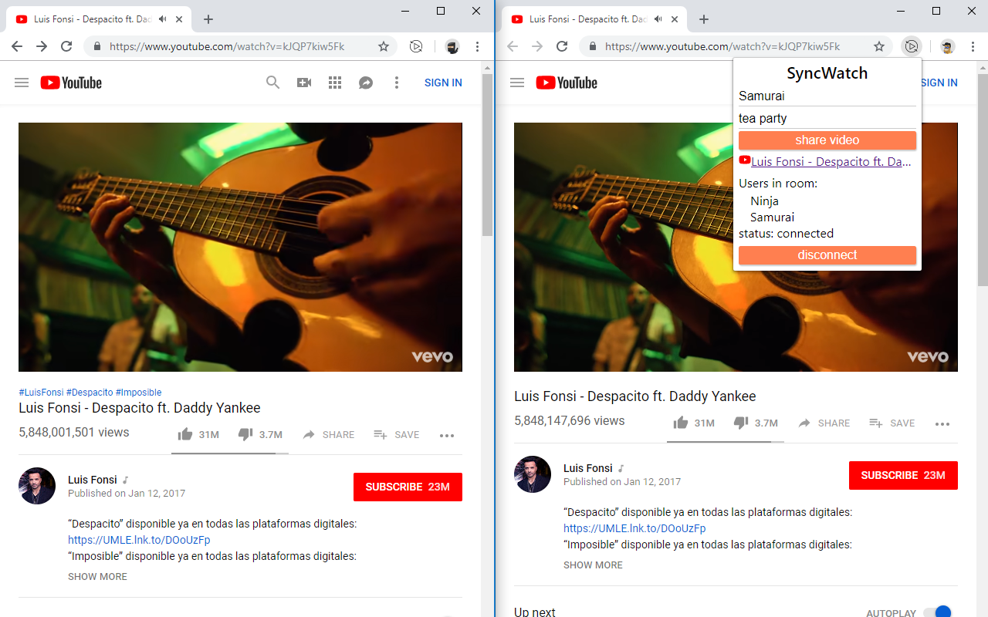Click the #Imposible hashtag
Image resolution: width=988 pixels, height=617 pixels.
click(x=139, y=393)
